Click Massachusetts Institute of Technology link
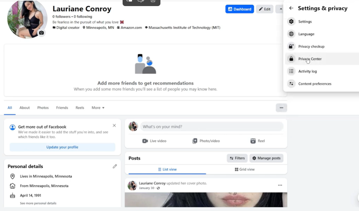This screenshot has width=359, height=211. (x=184, y=27)
